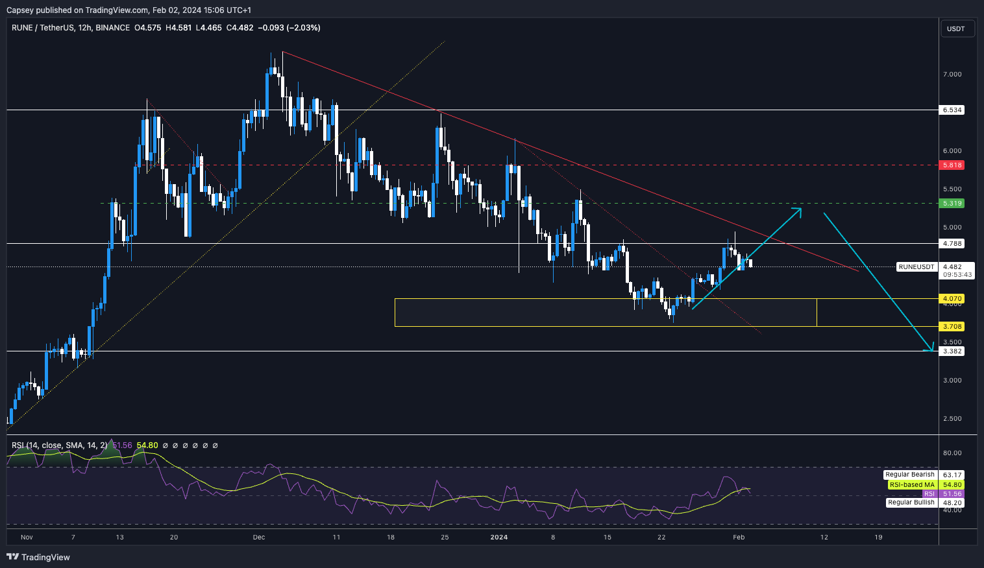
Task: Select the 63.17 RSI axis label
Action: (952, 475)
